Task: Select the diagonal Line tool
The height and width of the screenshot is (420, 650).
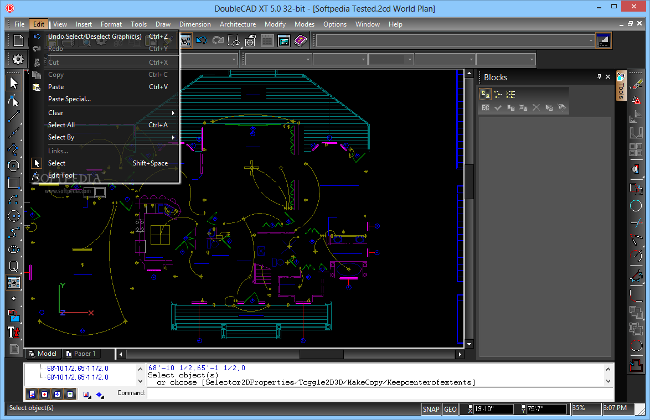Action: pos(14,116)
